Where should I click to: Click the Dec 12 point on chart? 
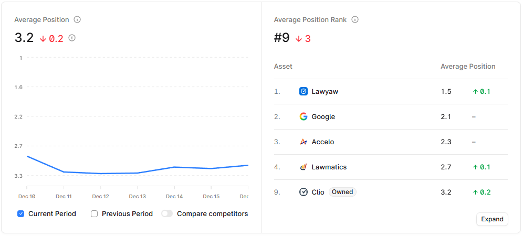point(100,174)
